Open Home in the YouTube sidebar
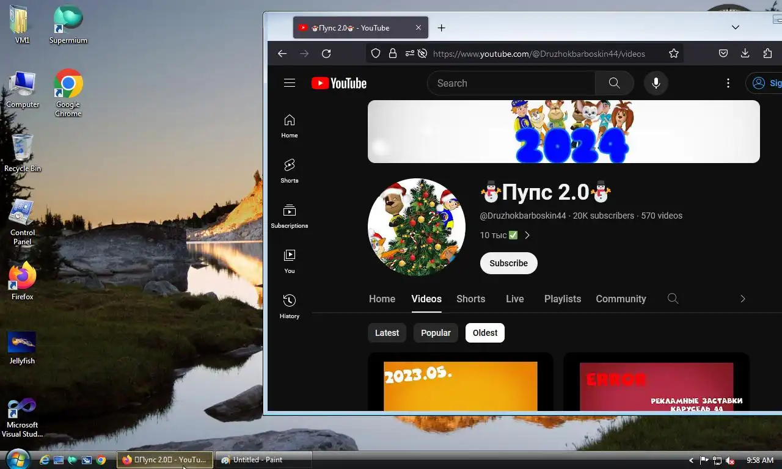Viewport: 782px width, 469px height. pos(290,126)
